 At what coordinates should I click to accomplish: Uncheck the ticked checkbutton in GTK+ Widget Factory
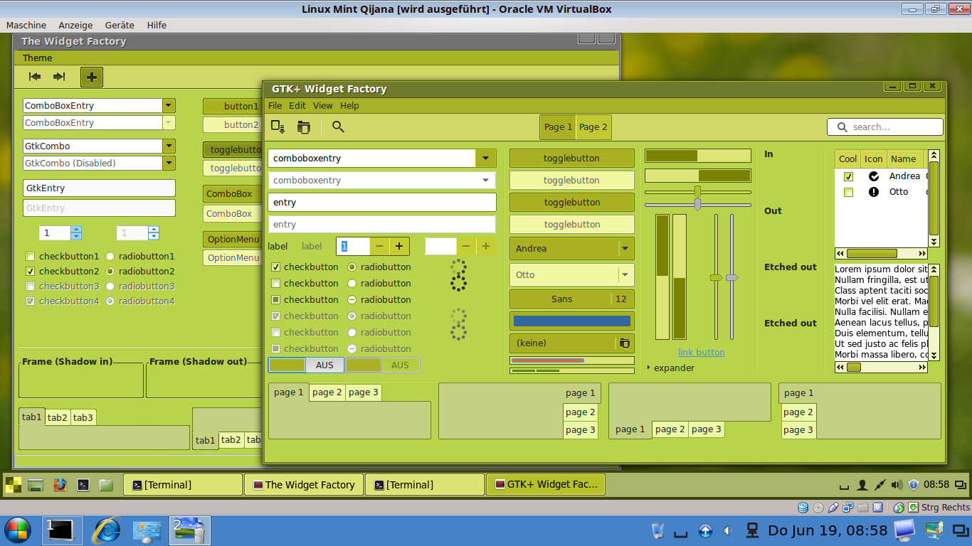click(x=276, y=267)
